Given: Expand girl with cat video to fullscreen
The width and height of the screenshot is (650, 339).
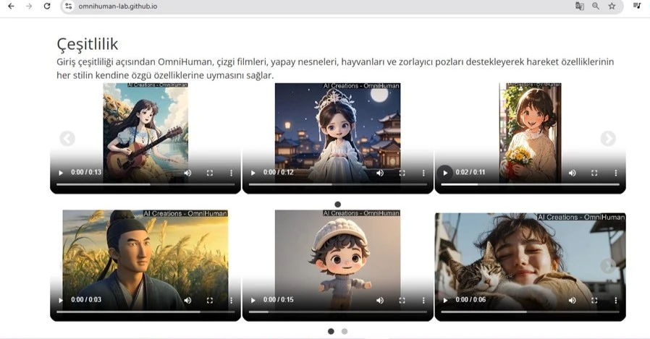Looking at the screenshot, I should click(594, 300).
